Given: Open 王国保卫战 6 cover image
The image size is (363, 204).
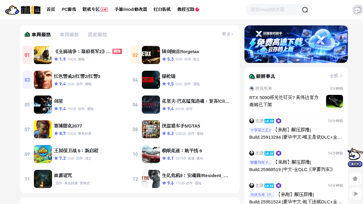Looking at the screenshot, I should tap(43, 154).
